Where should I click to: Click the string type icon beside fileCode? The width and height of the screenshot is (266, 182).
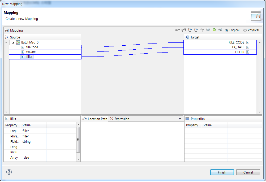click(x=23, y=47)
